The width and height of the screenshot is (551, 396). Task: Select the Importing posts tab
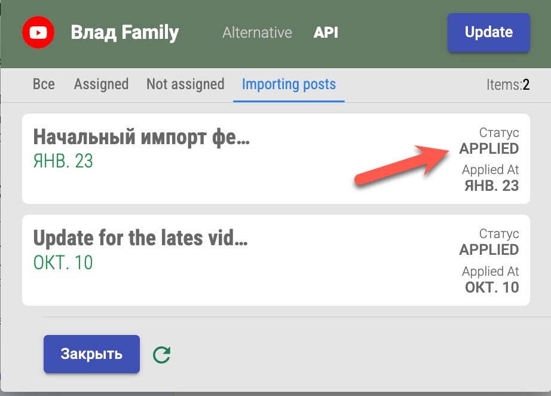click(289, 84)
